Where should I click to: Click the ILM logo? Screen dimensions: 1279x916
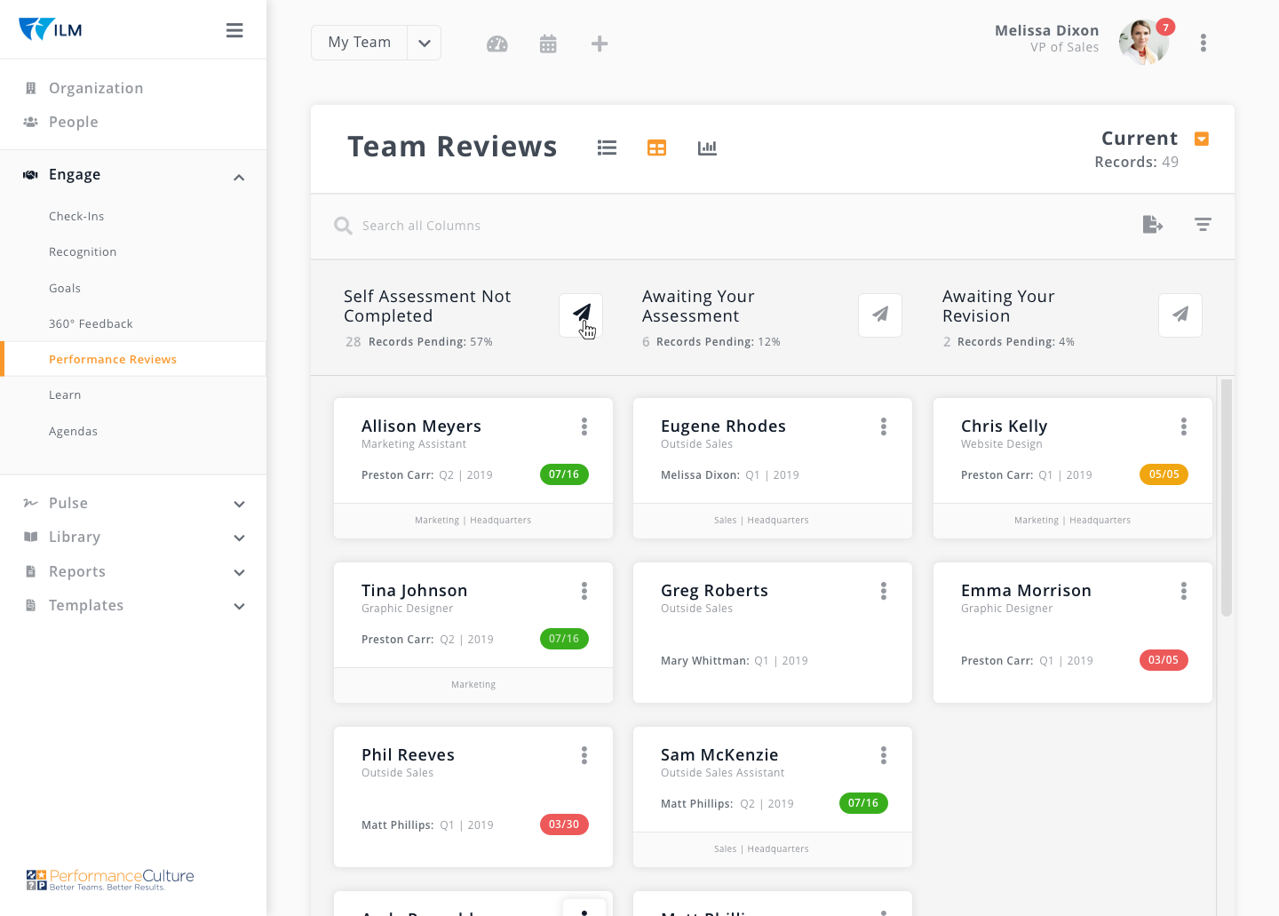[x=51, y=29]
